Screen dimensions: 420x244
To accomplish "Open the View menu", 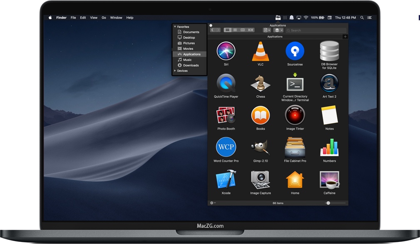I will point(93,17).
